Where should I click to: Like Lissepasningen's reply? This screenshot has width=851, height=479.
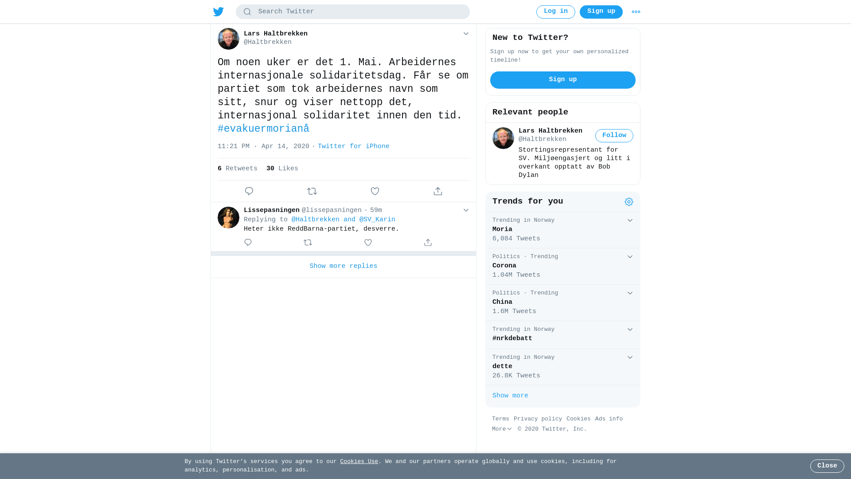coord(368,243)
